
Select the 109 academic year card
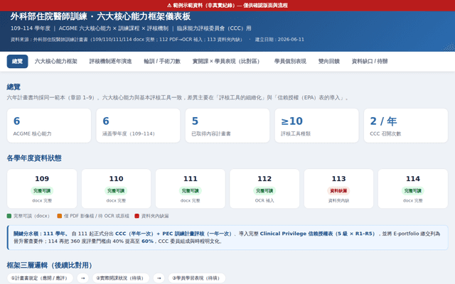[x=42, y=189]
